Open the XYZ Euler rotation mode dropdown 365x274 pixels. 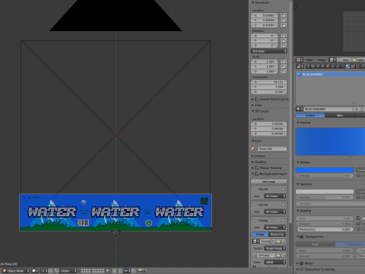(269, 51)
